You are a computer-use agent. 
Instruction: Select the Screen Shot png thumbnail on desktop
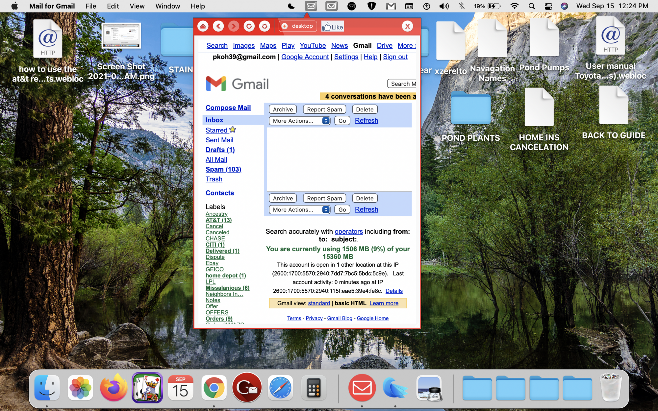click(x=121, y=36)
